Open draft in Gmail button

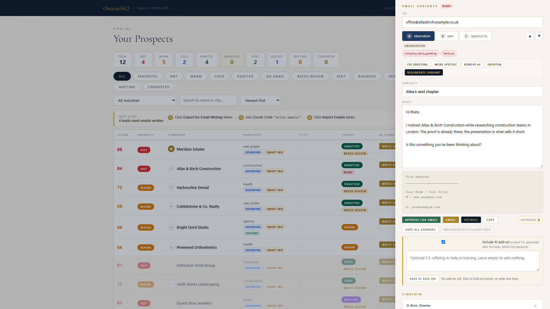[x=451, y=220]
